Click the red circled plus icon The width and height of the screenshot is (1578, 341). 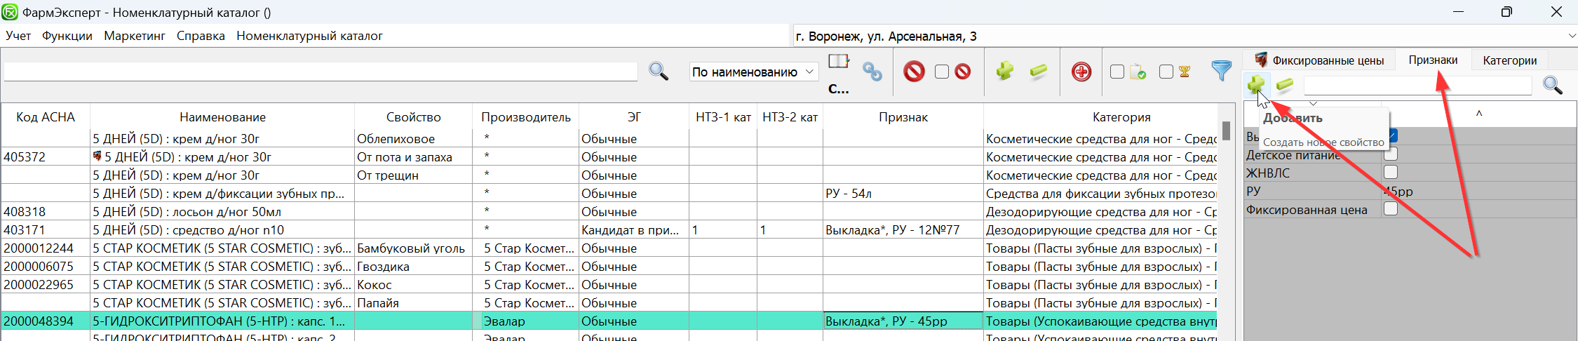coord(1081,72)
